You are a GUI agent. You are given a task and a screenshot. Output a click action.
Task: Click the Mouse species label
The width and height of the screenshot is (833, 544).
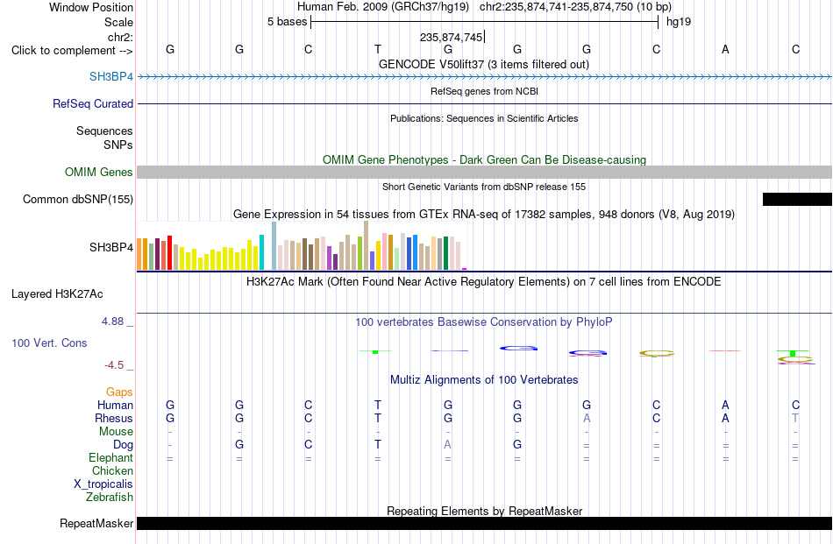116,432
